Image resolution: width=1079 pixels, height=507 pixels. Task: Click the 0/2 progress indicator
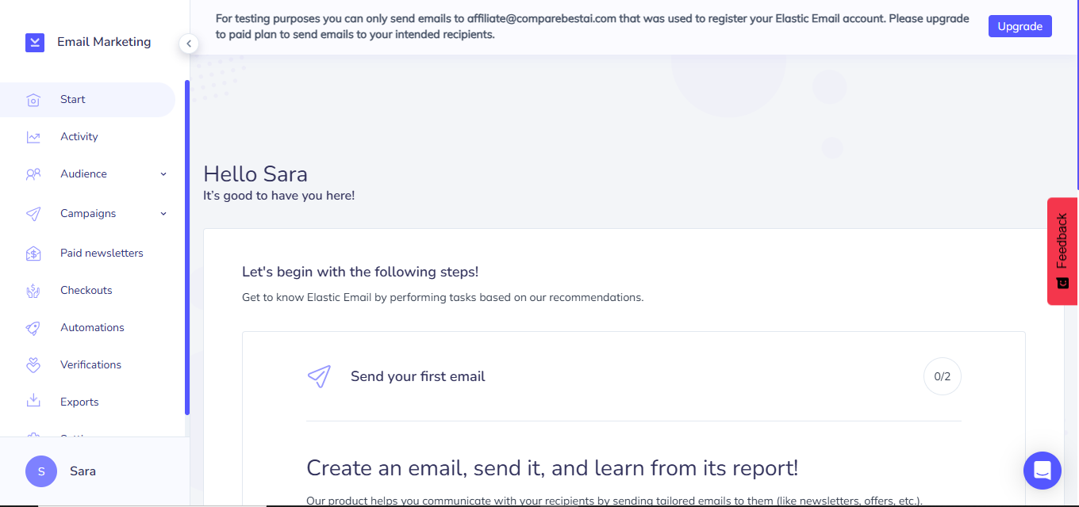943,376
